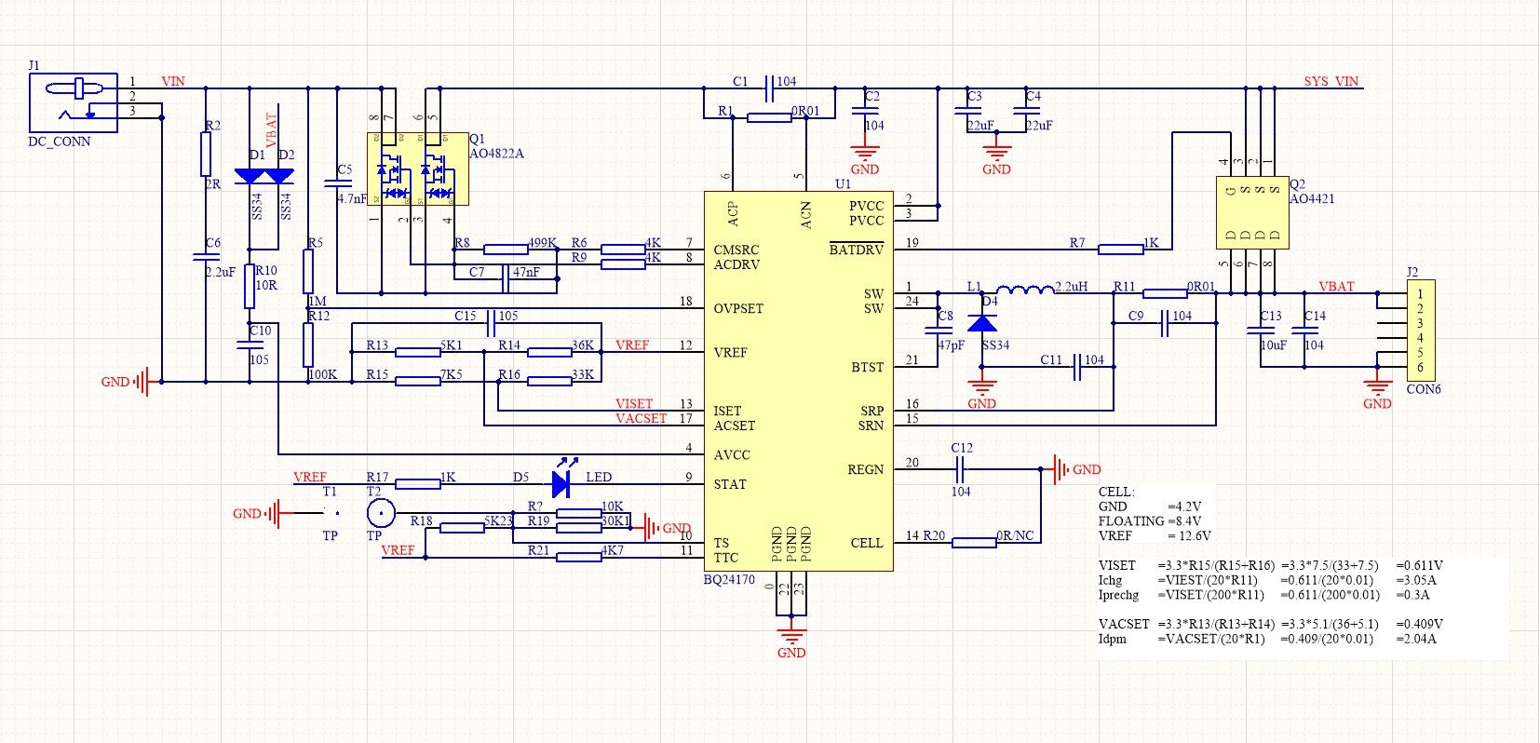This screenshot has width=1540, height=743.
Task: Click the R2 resistor symbol
Action: coord(206,154)
